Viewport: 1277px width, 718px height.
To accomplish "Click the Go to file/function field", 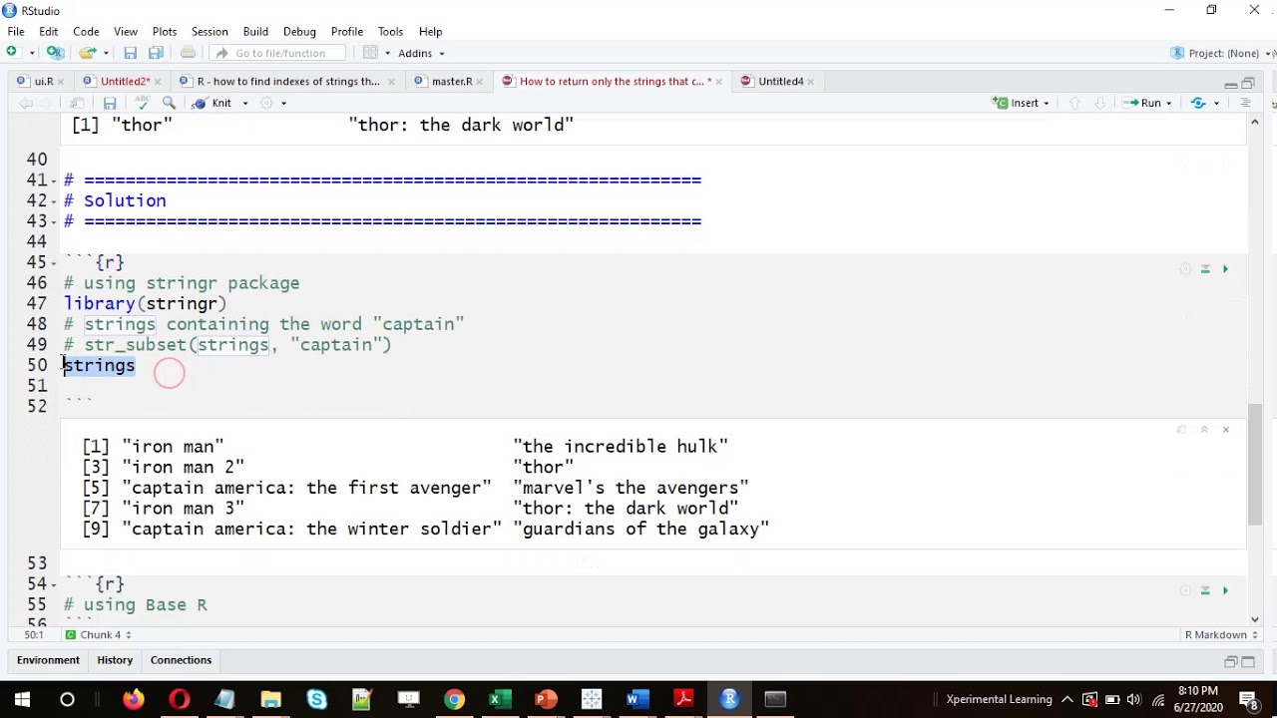I will click(279, 53).
